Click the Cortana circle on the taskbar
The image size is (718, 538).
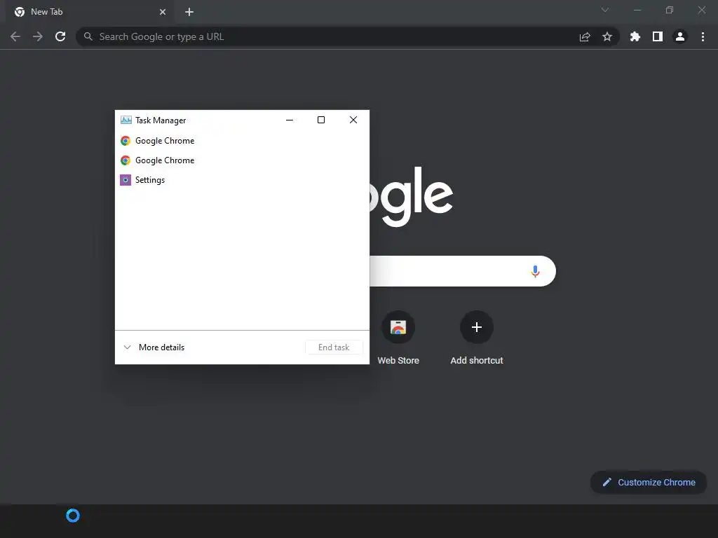click(x=73, y=516)
